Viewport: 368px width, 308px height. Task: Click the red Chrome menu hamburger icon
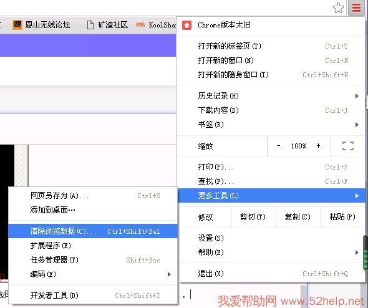[x=356, y=7]
